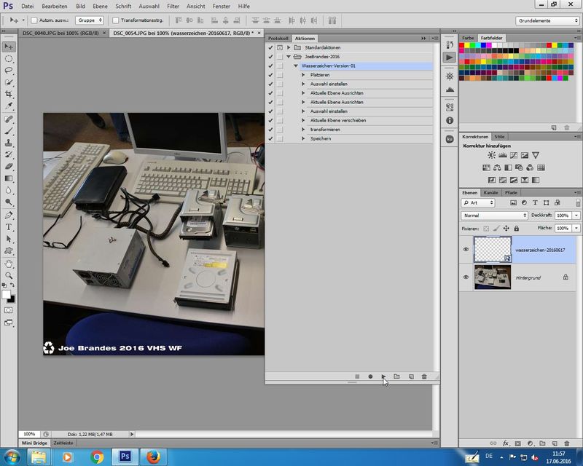583x466 pixels.
Task: Expand the Platzieren action step
Action: coord(303,75)
